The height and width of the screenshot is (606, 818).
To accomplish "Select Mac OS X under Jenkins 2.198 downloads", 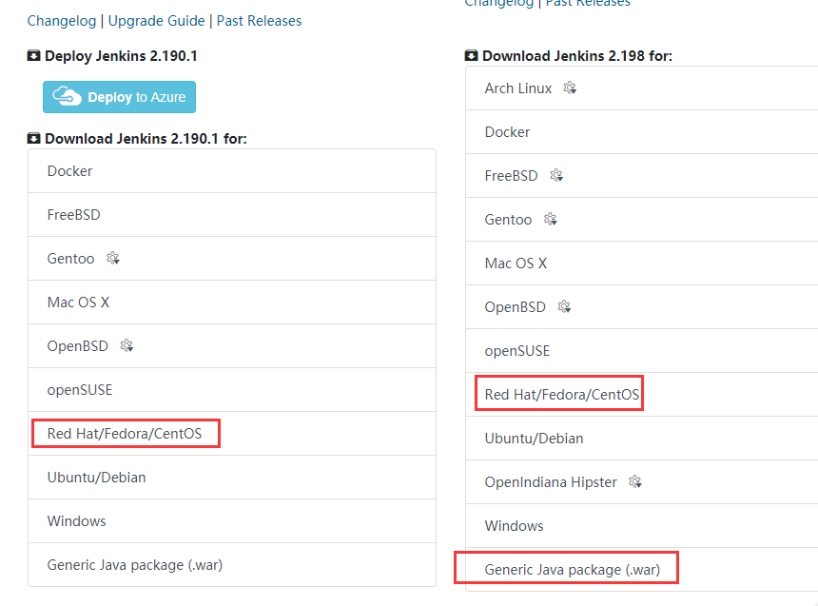I will coord(642,264).
